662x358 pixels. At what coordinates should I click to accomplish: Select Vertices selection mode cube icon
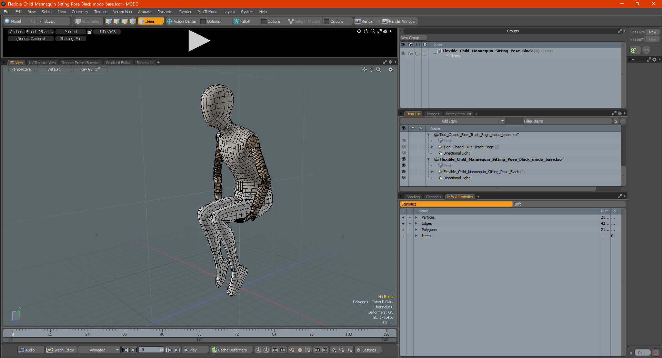(x=109, y=21)
